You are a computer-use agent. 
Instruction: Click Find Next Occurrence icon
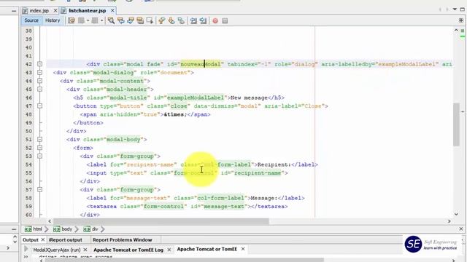coord(131,20)
